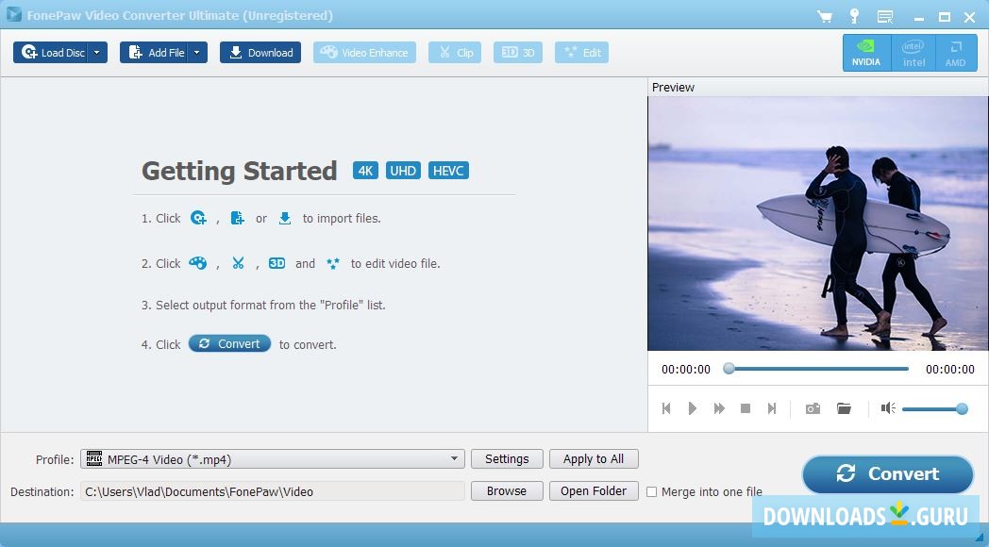Click the Preview panel label
Viewport: 989px width, 547px height.
coord(673,88)
